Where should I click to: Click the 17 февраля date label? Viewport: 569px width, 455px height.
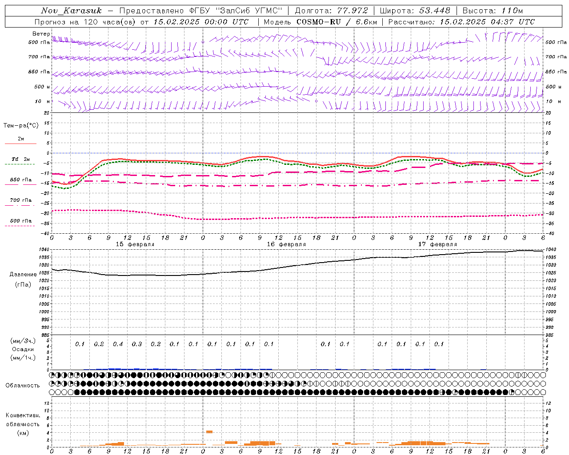coord(437,244)
